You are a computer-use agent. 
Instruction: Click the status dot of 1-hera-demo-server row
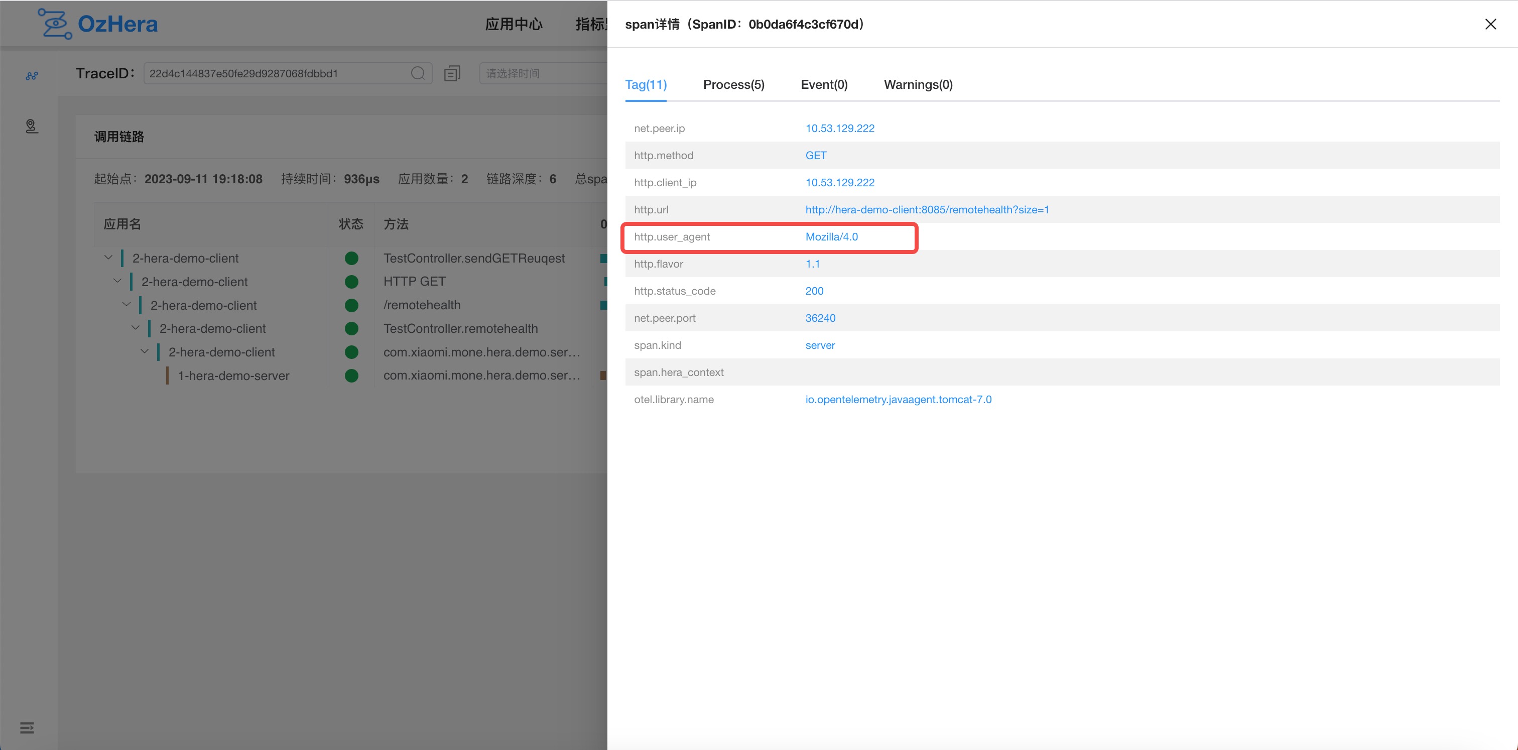tap(351, 376)
